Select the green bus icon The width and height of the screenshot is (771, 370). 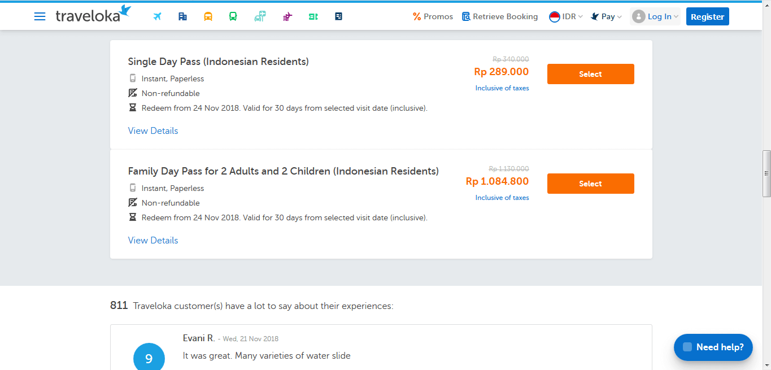(x=233, y=16)
